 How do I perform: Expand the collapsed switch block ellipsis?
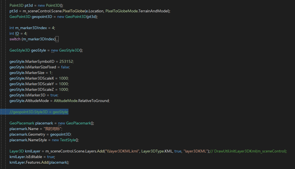[x=57, y=39]
